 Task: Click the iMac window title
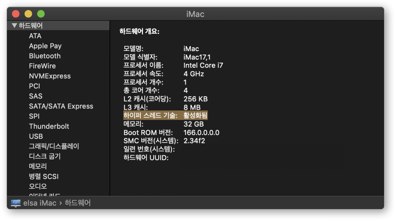pyautogui.click(x=195, y=14)
